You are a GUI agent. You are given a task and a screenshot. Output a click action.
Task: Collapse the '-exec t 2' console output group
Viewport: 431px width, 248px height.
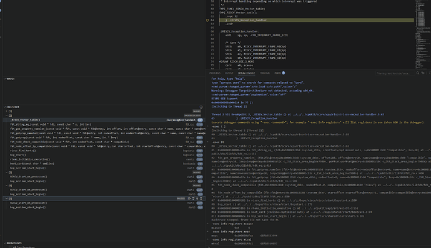tap(208, 126)
